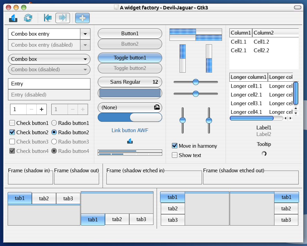
Task: Toggle the Toggle button1
Action: [x=130, y=58]
